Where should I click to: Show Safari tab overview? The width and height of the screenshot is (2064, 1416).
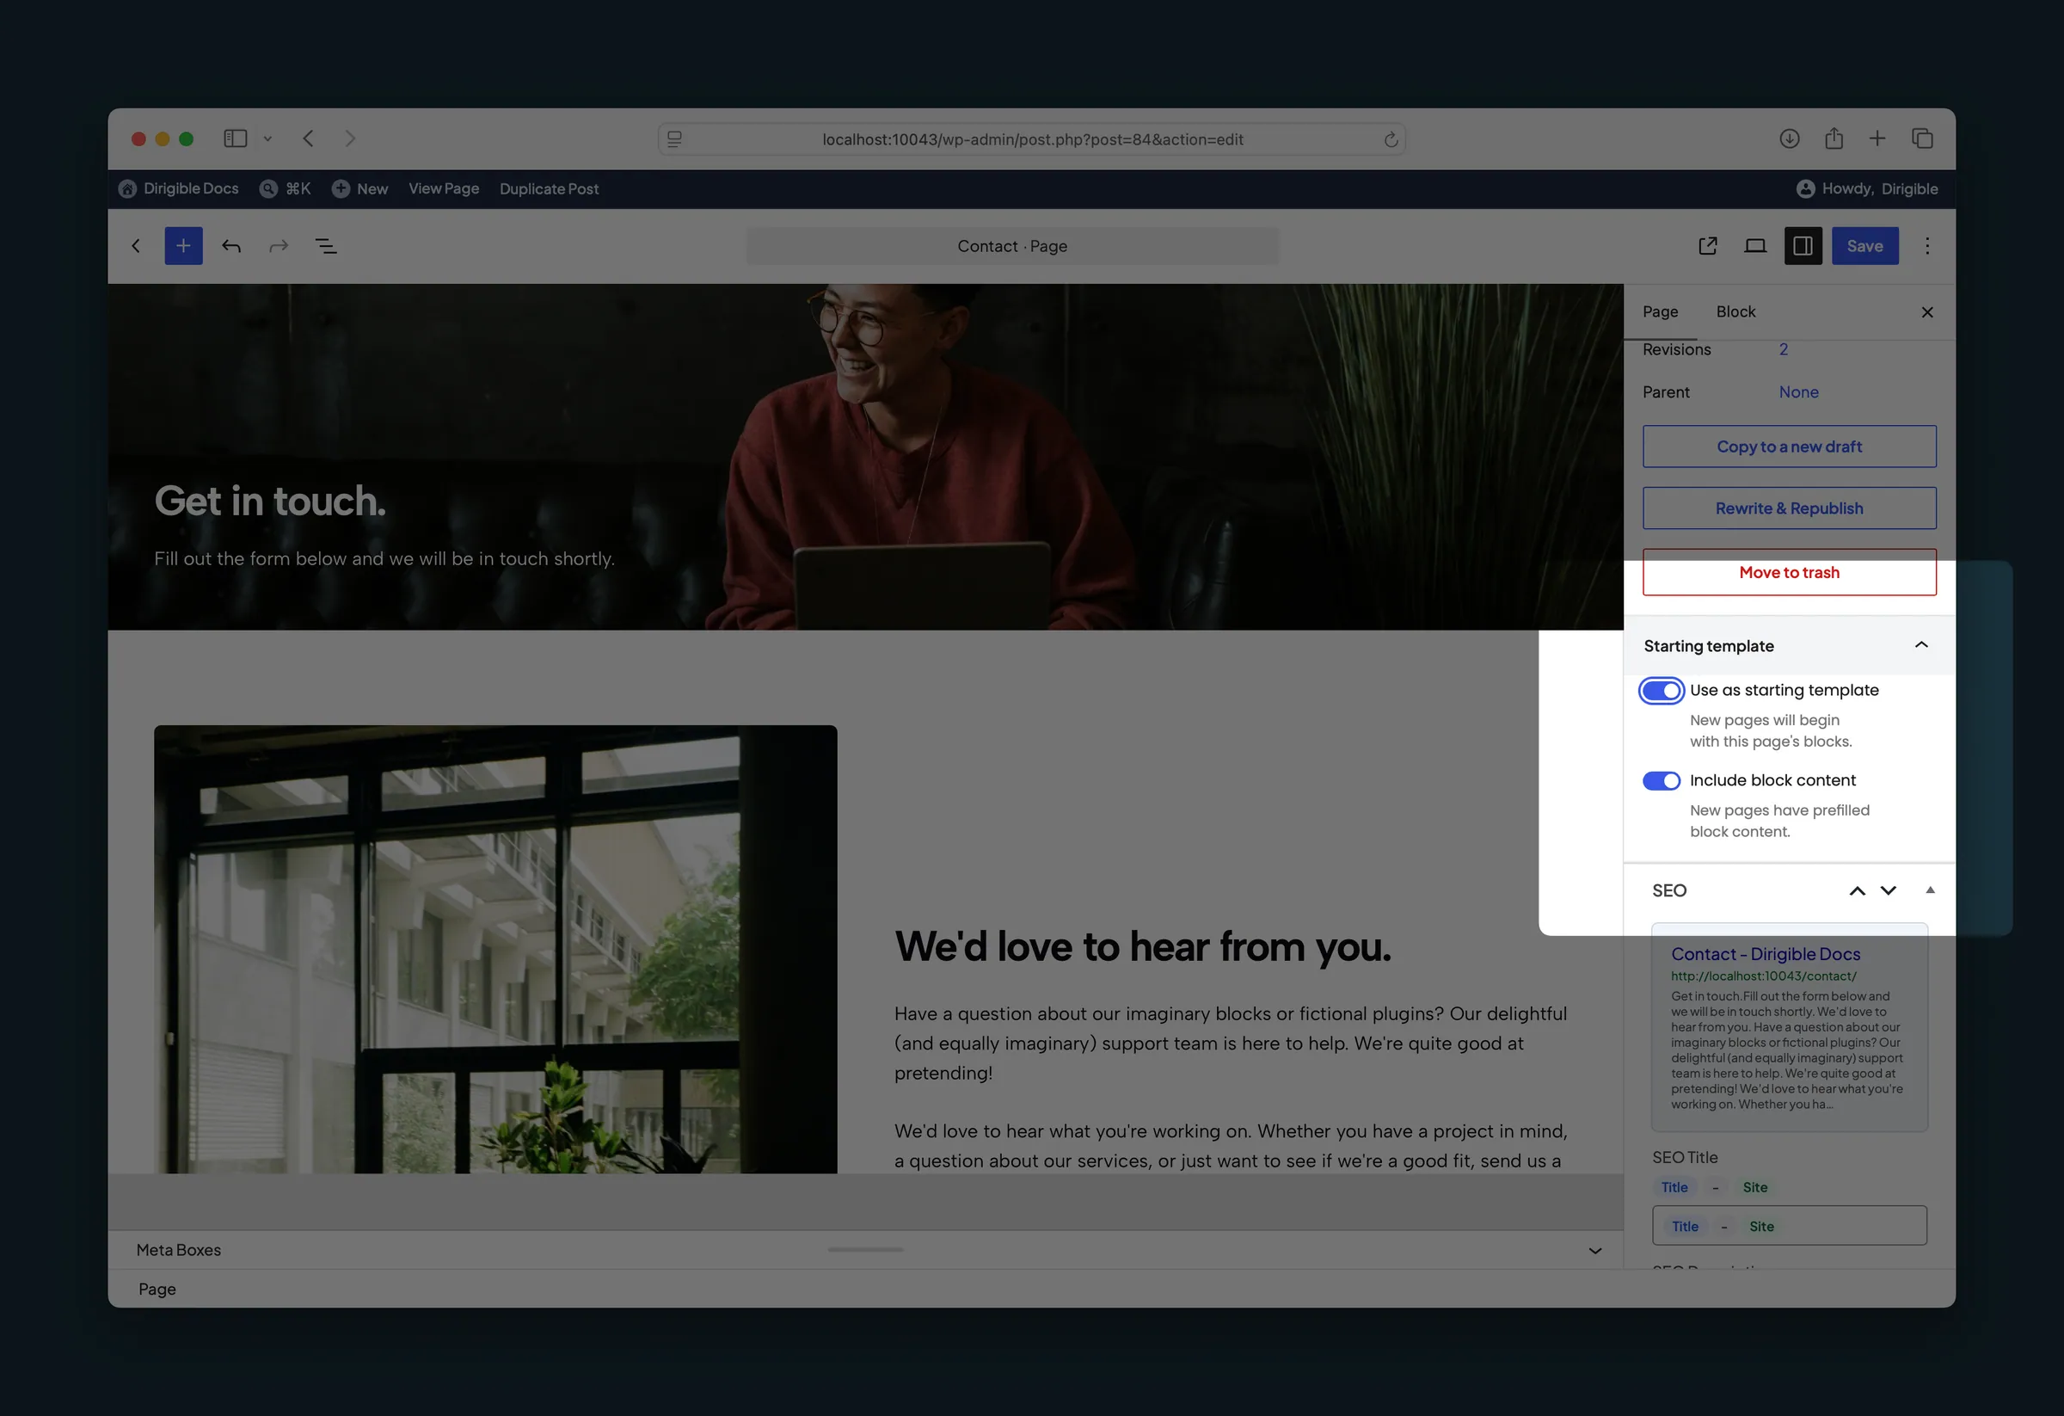click(1922, 139)
